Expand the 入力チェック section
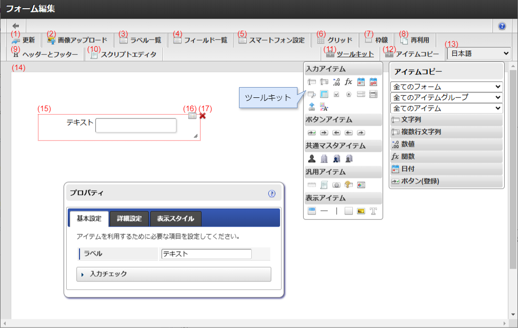Image resolution: width=518 pixels, height=328 pixels. click(174, 274)
